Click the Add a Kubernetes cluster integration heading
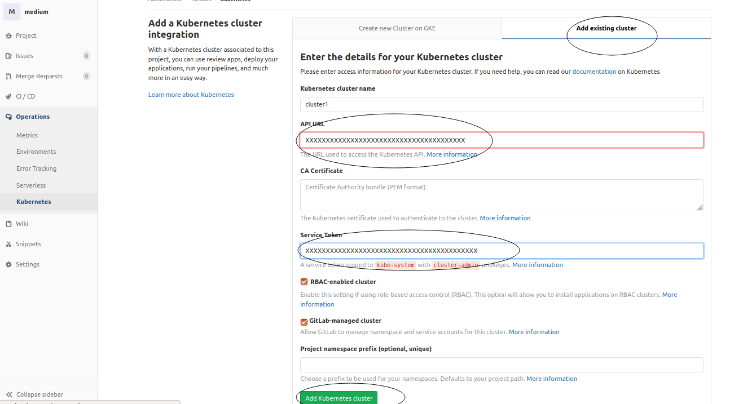The image size is (743, 404). click(x=205, y=29)
